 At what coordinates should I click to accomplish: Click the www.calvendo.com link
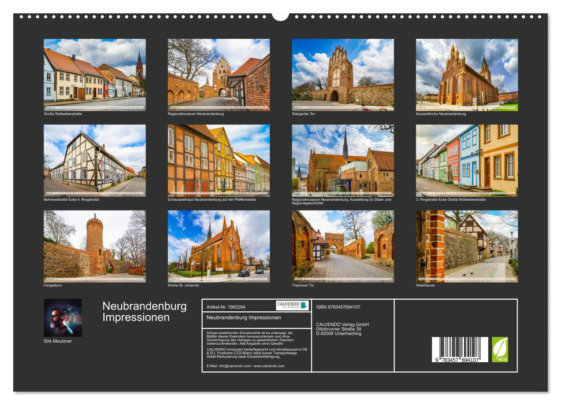tap(269, 366)
